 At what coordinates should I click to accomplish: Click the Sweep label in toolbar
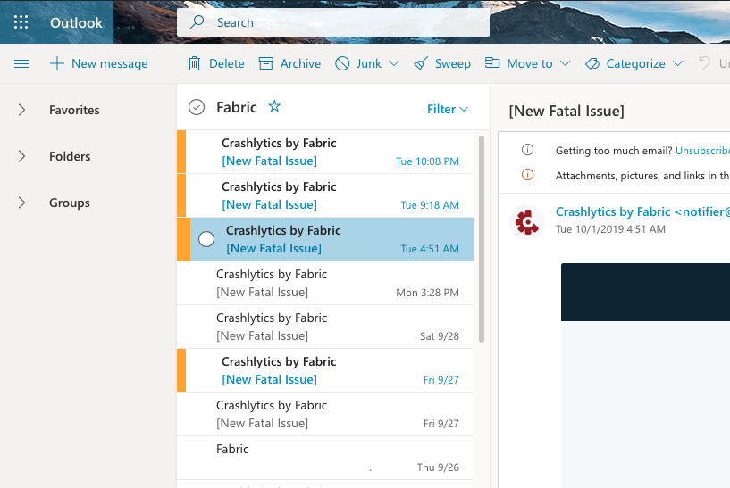coord(452,63)
